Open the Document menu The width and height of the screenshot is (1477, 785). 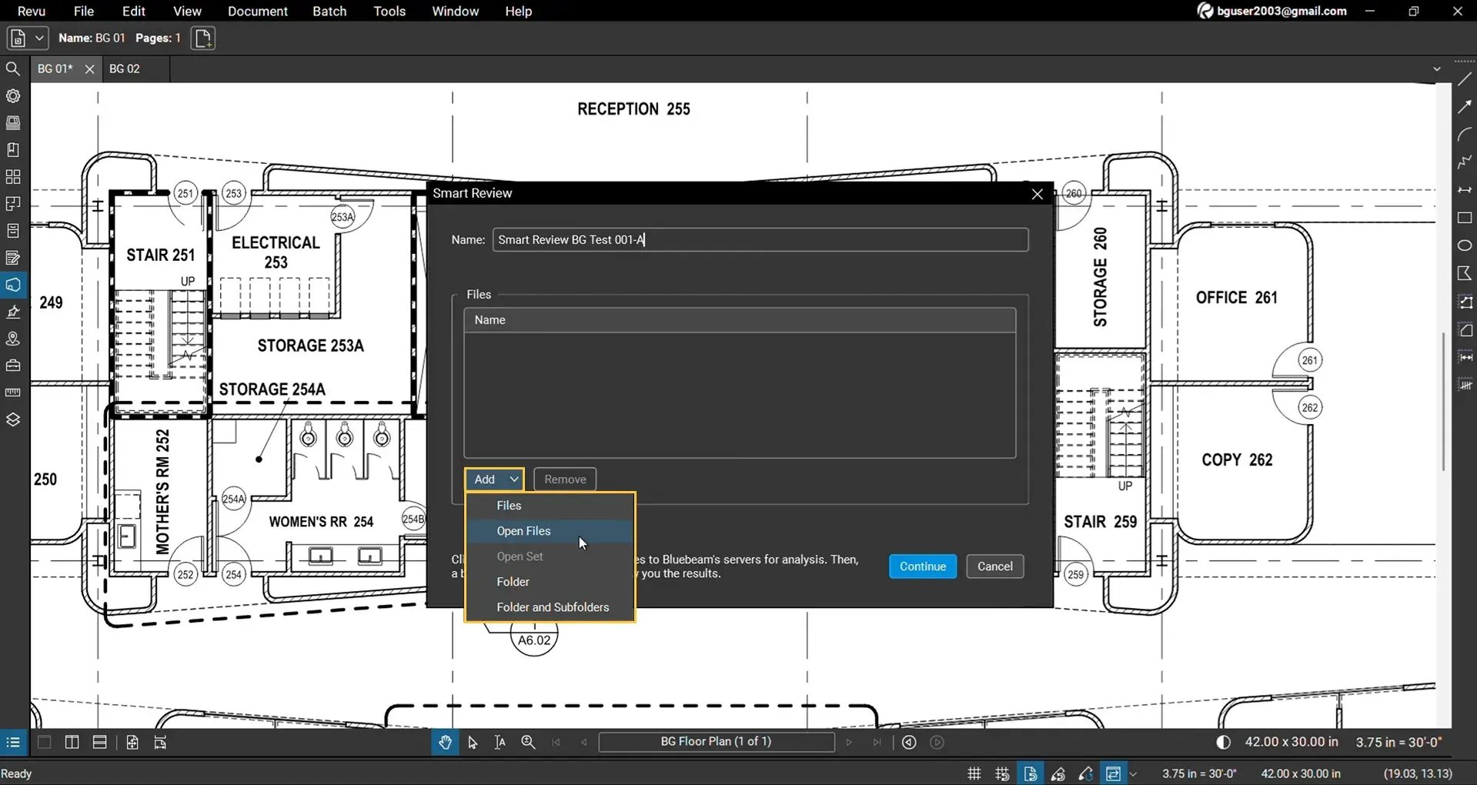pos(258,11)
